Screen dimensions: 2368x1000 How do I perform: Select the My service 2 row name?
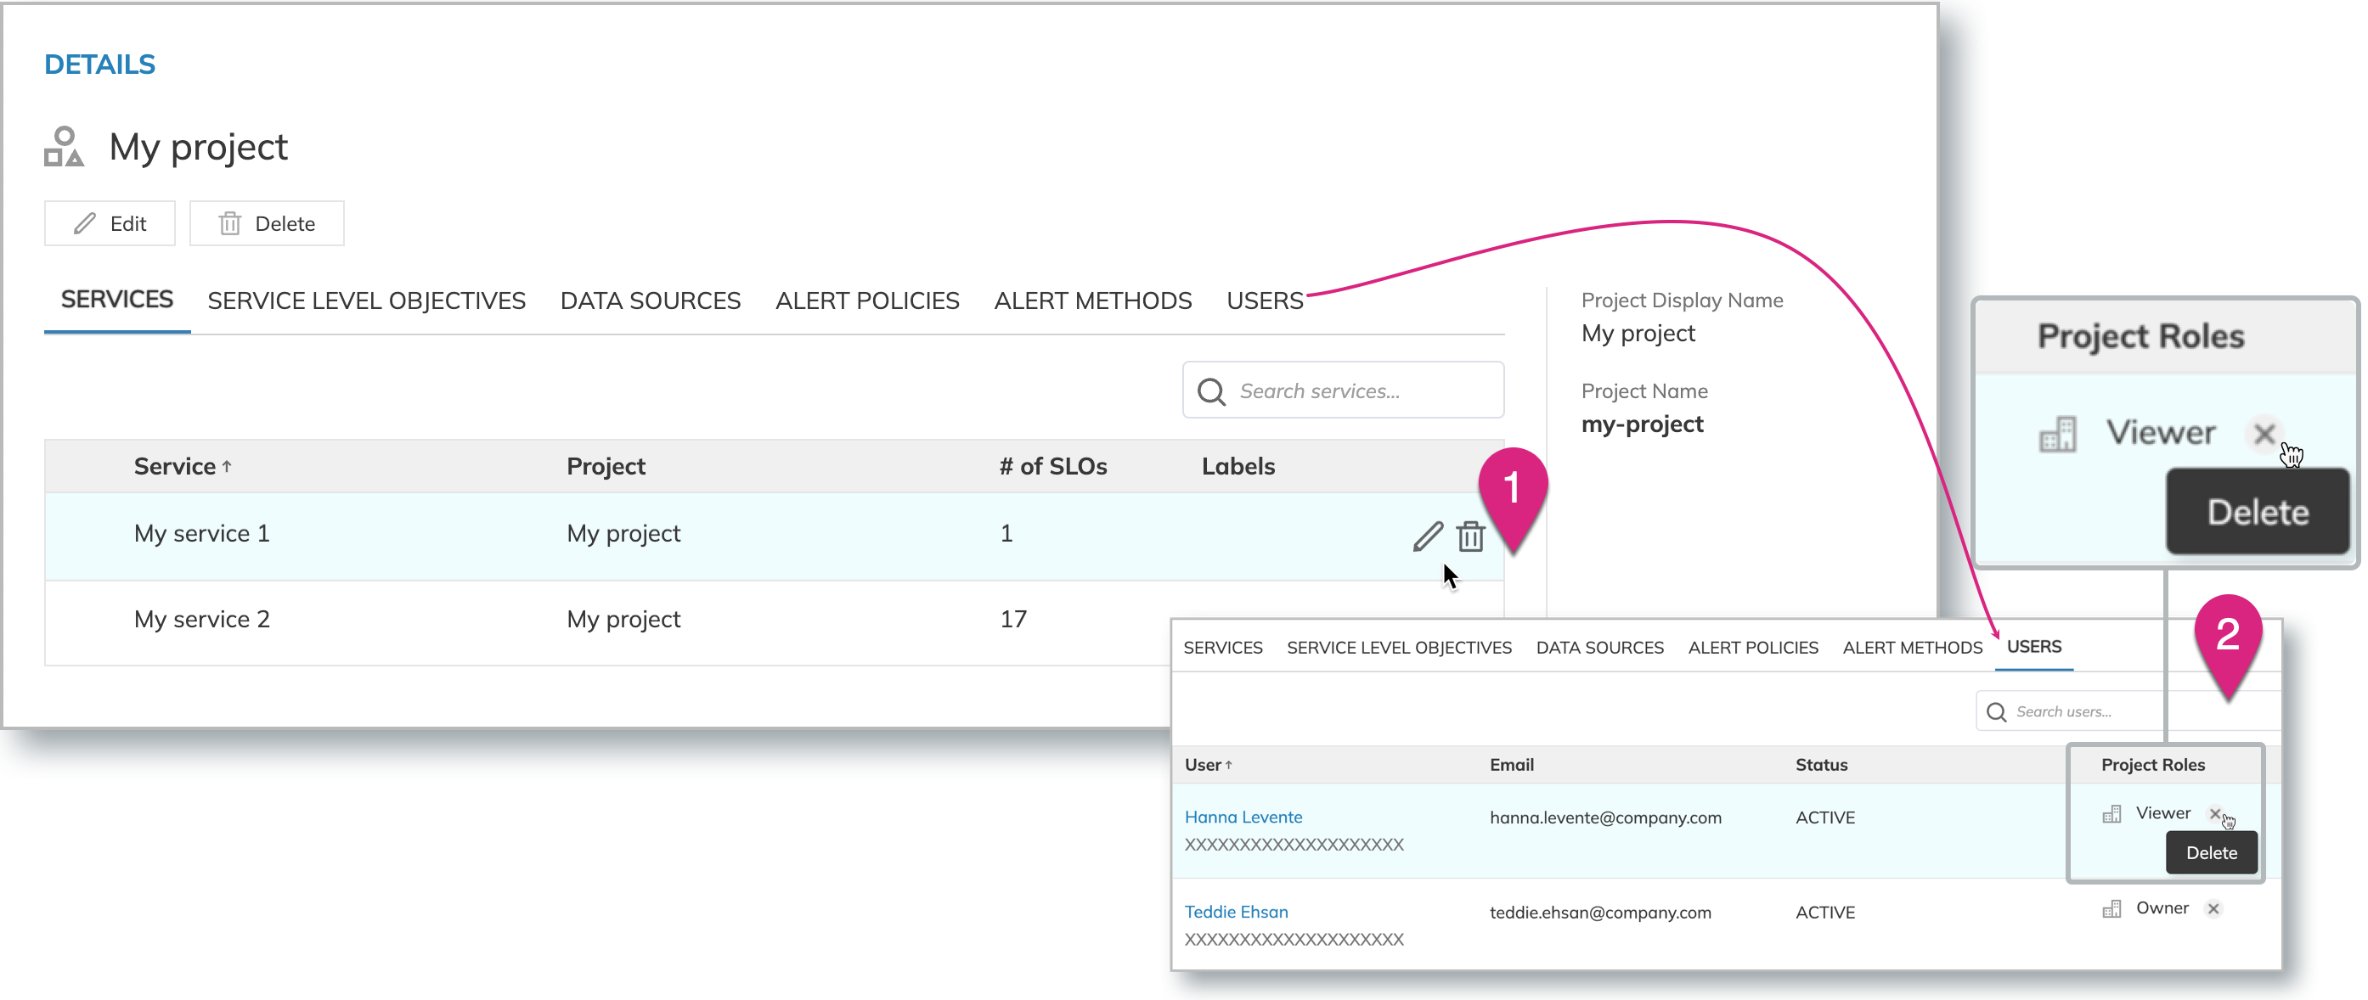pyautogui.click(x=201, y=619)
